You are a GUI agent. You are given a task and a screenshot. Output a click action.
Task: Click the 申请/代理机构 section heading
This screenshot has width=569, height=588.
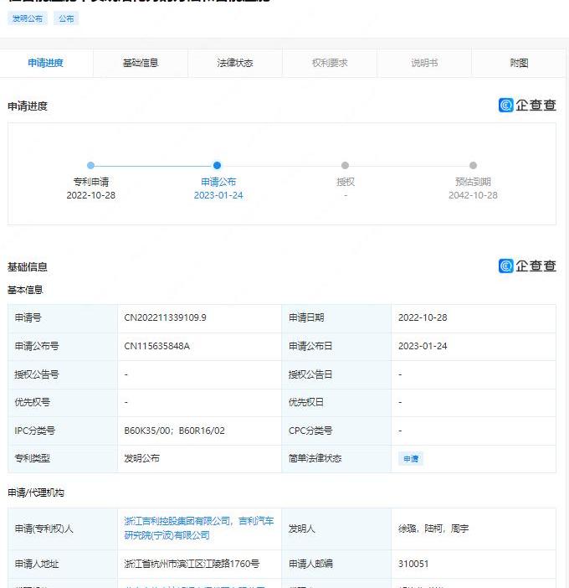pyautogui.click(x=36, y=493)
